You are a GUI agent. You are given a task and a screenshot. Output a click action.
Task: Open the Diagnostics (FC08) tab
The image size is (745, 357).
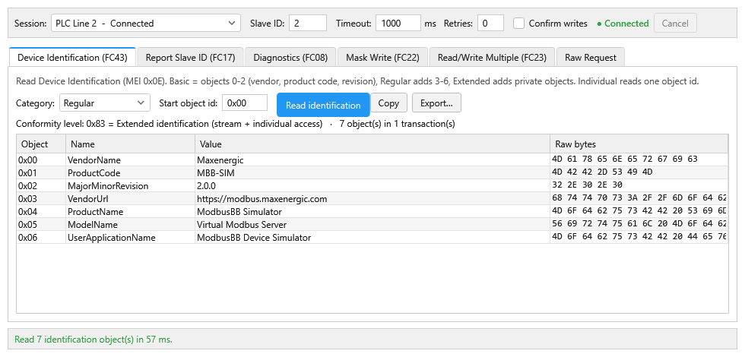coord(290,58)
